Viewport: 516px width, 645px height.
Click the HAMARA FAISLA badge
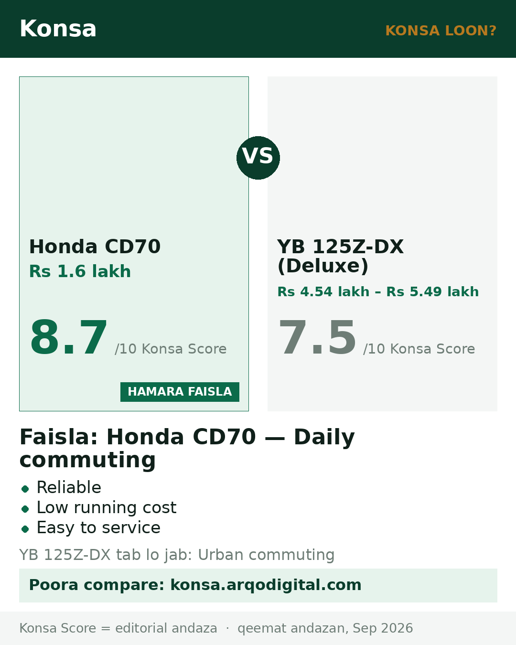click(x=180, y=392)
